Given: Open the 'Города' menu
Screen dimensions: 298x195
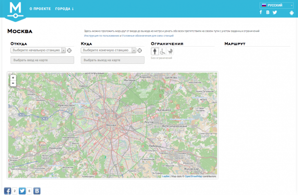Looking at the screenshot, I should coord(64,9).
